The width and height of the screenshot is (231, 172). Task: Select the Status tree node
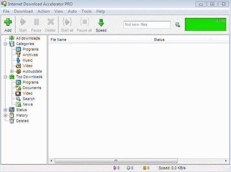21,110
